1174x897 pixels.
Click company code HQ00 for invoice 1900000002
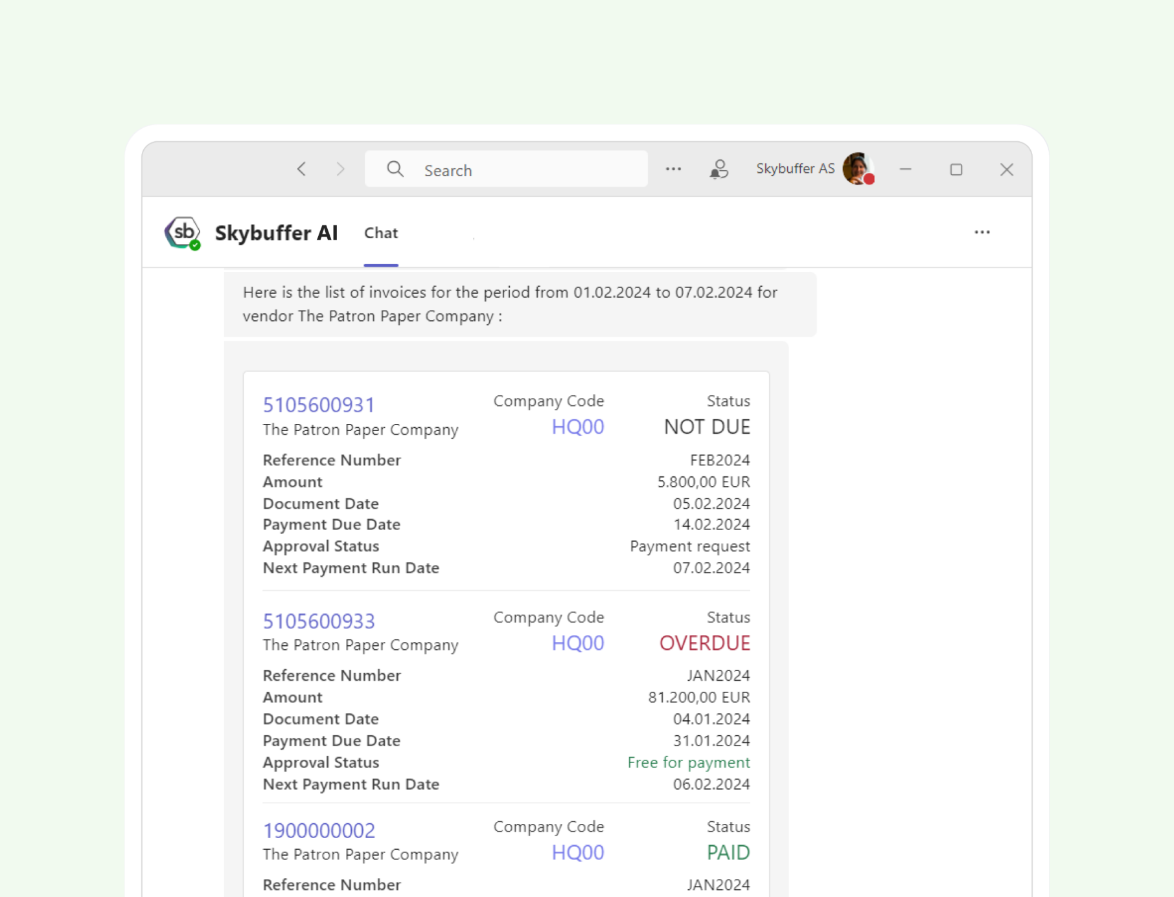point(577,853)
